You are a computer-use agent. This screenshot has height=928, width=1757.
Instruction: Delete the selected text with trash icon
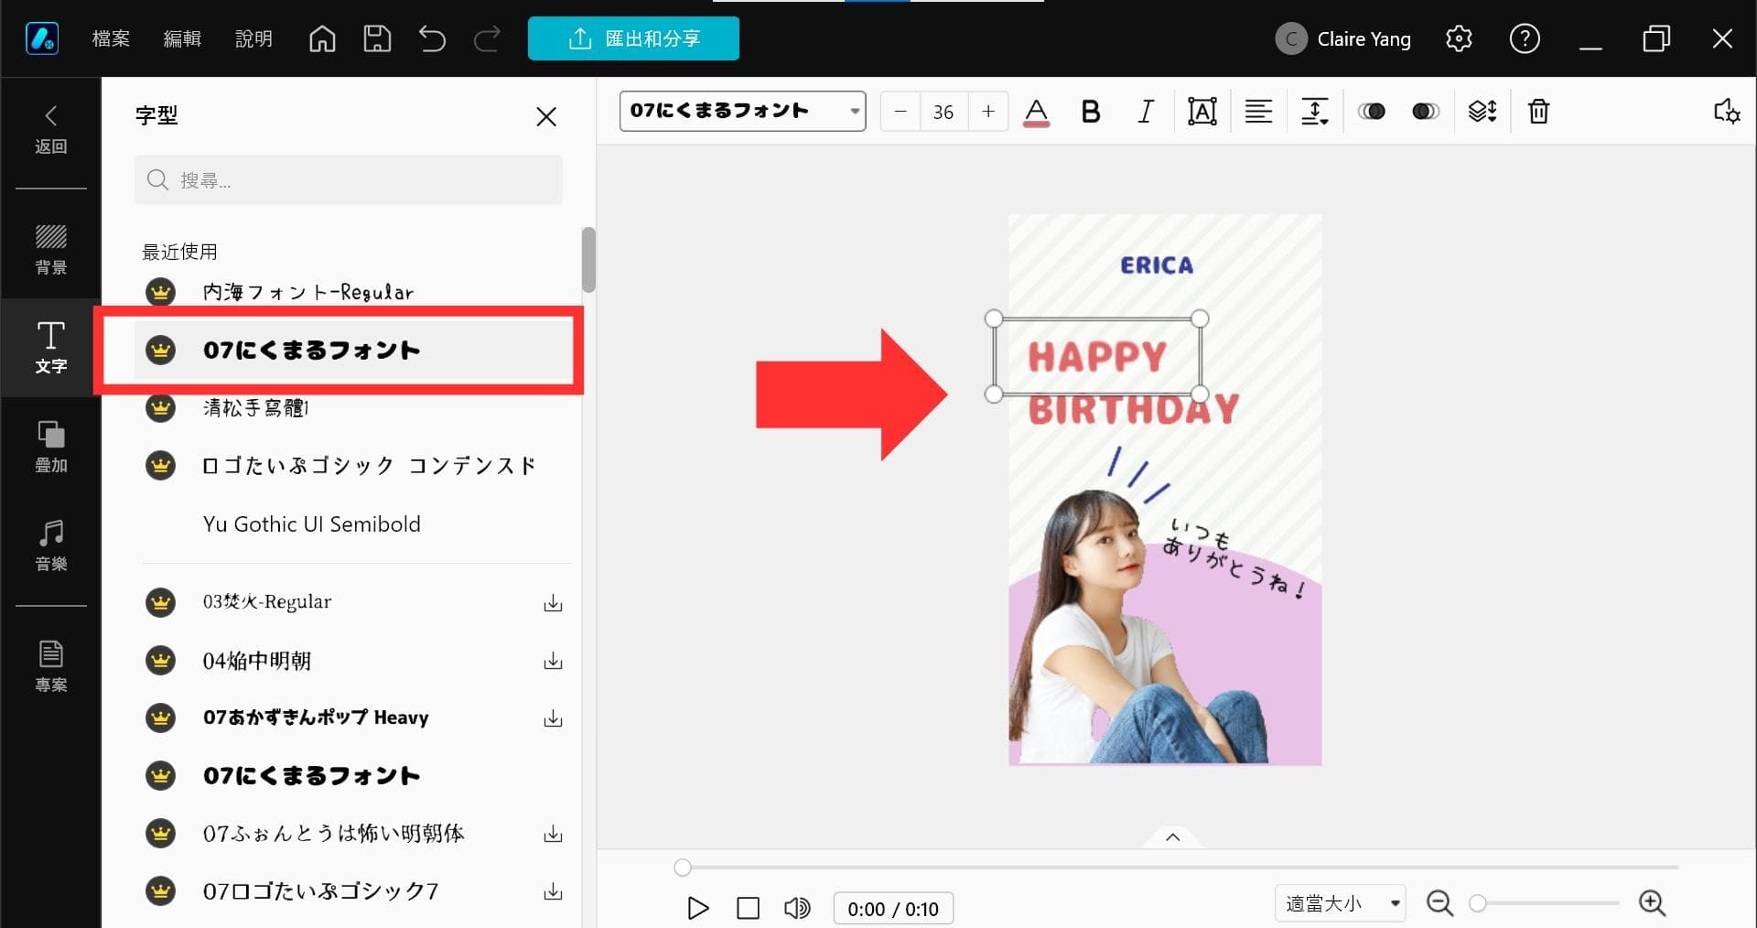coord(1538,112)
